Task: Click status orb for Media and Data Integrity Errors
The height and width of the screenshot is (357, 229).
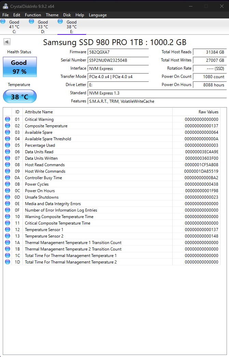Action: click(8, 203)
